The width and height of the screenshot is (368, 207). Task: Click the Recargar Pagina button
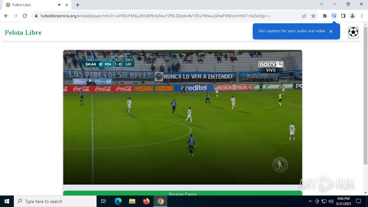point(183,193)
